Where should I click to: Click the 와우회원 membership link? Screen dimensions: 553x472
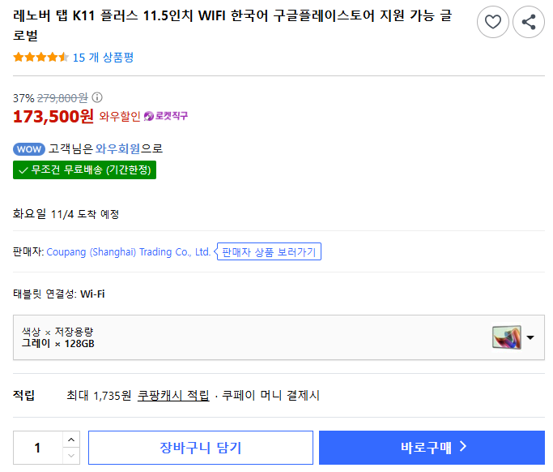point(118,149)
